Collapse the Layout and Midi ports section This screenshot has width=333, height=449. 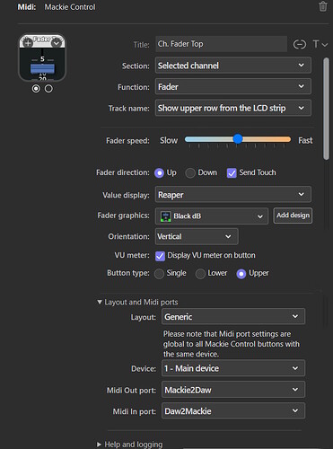[x=100, y=302]
